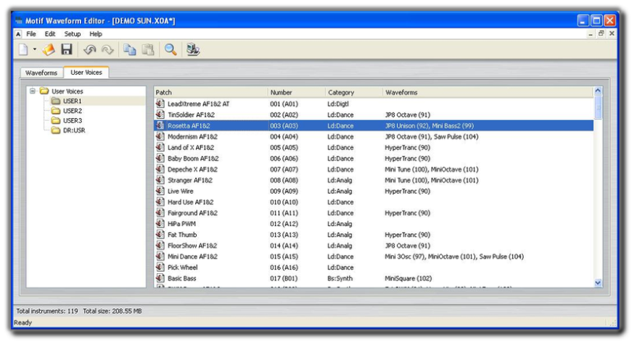Screen dimensions: 637x347
Task: Open the File menu
Action: point(31,34)
